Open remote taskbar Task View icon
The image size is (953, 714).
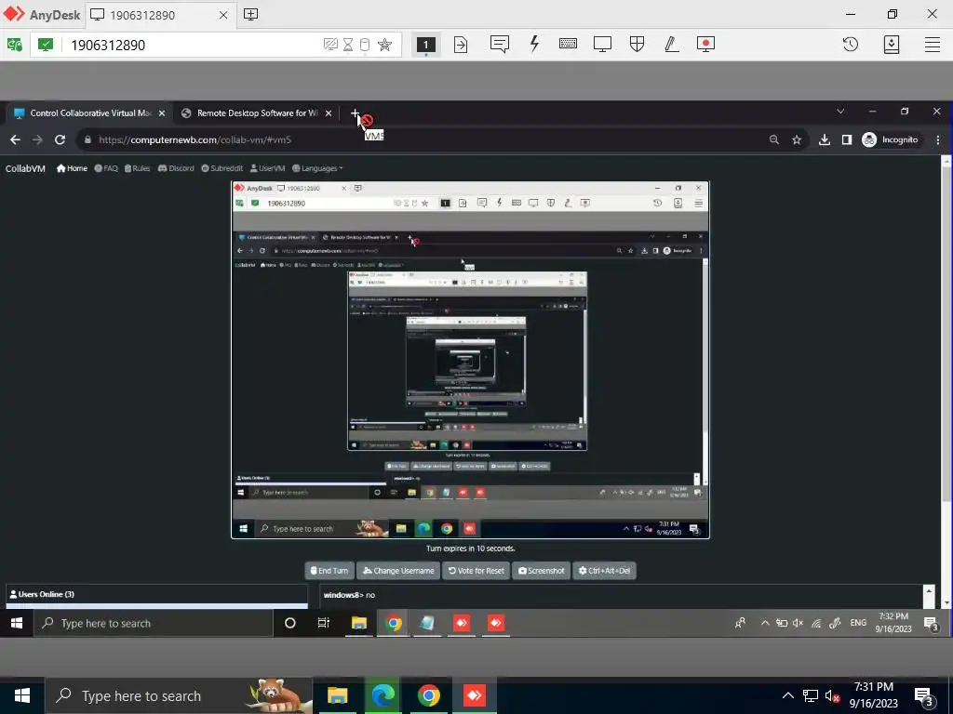click(x=323, y=623)
